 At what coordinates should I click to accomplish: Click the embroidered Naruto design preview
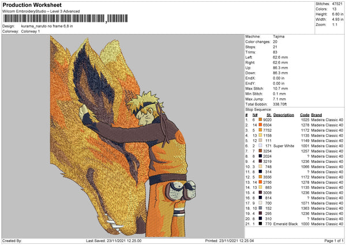pos(123,136)
